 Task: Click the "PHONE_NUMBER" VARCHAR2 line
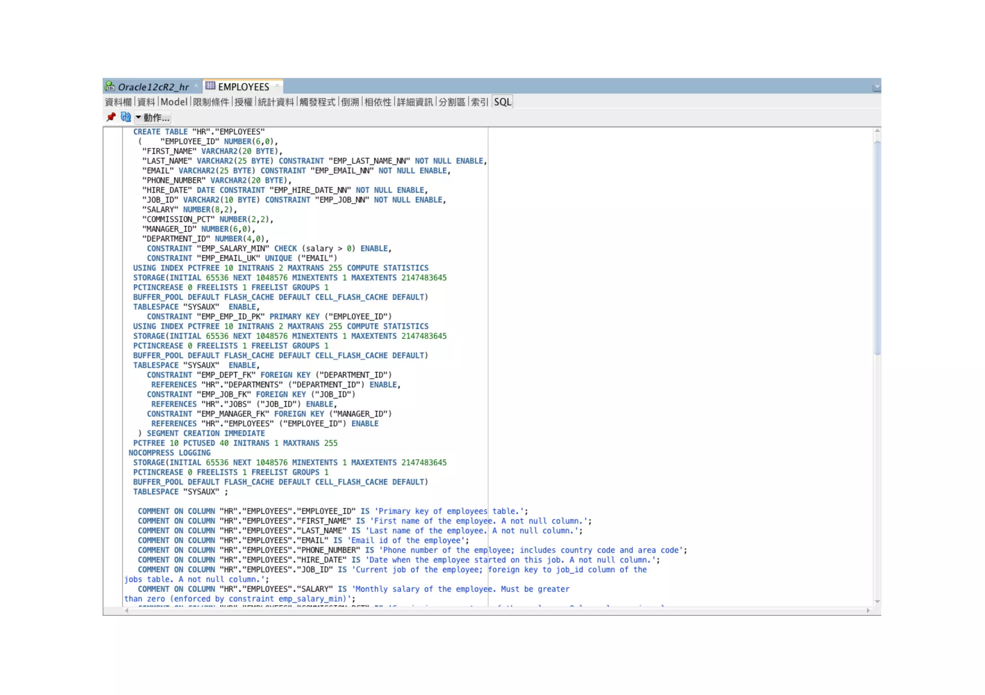coord(216,180)
